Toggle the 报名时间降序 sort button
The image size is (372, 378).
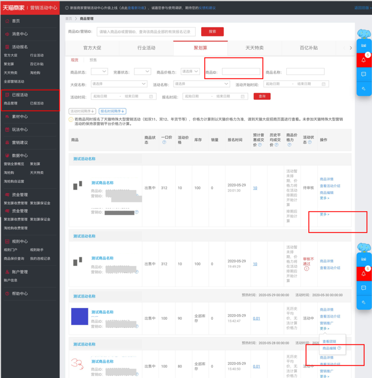(x=112, y=111)
